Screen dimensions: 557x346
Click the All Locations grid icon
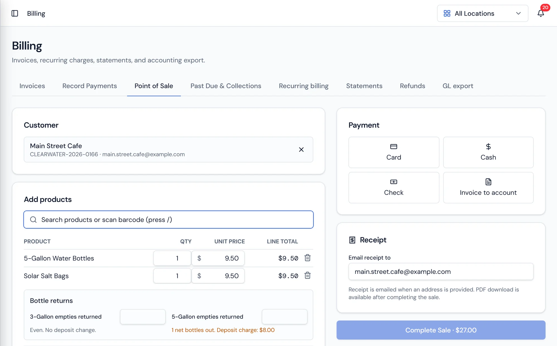click(x=447, y=13)
